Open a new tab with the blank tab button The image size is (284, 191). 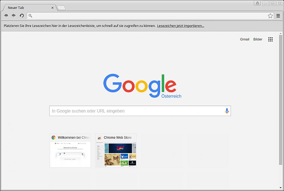pyautogui.click(x=61, y=8)
